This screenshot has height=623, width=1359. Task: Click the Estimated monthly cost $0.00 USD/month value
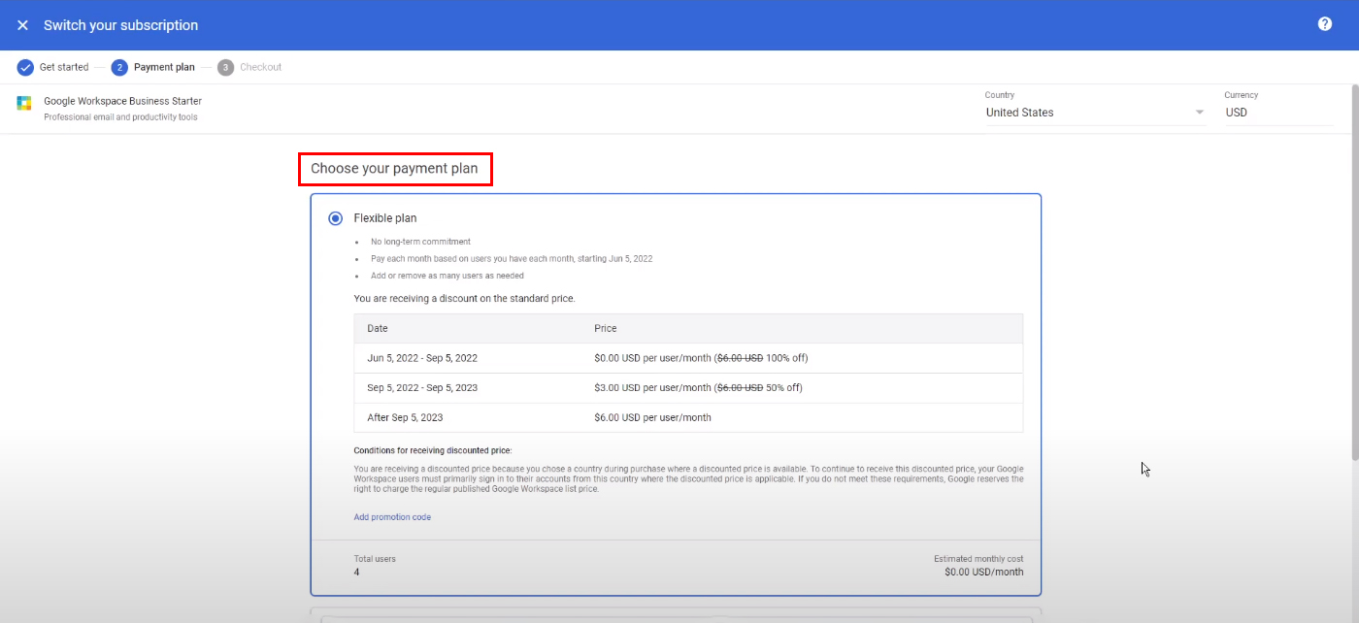click(983, 573)
